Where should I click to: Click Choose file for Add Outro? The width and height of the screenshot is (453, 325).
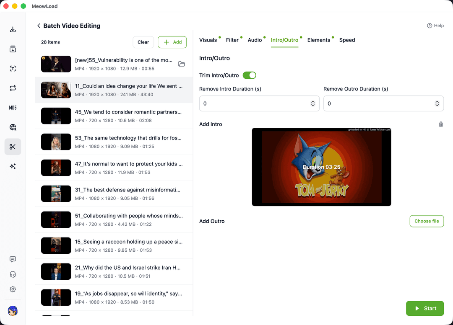click(x=427, y=221)
